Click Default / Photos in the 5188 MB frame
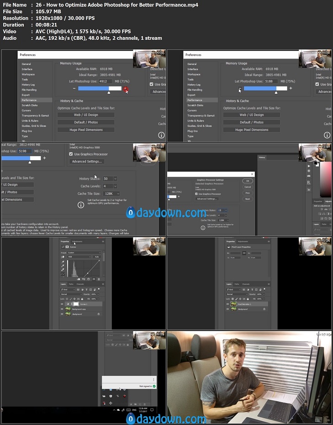Screen dimensions: 333x425 click(252, 122)
